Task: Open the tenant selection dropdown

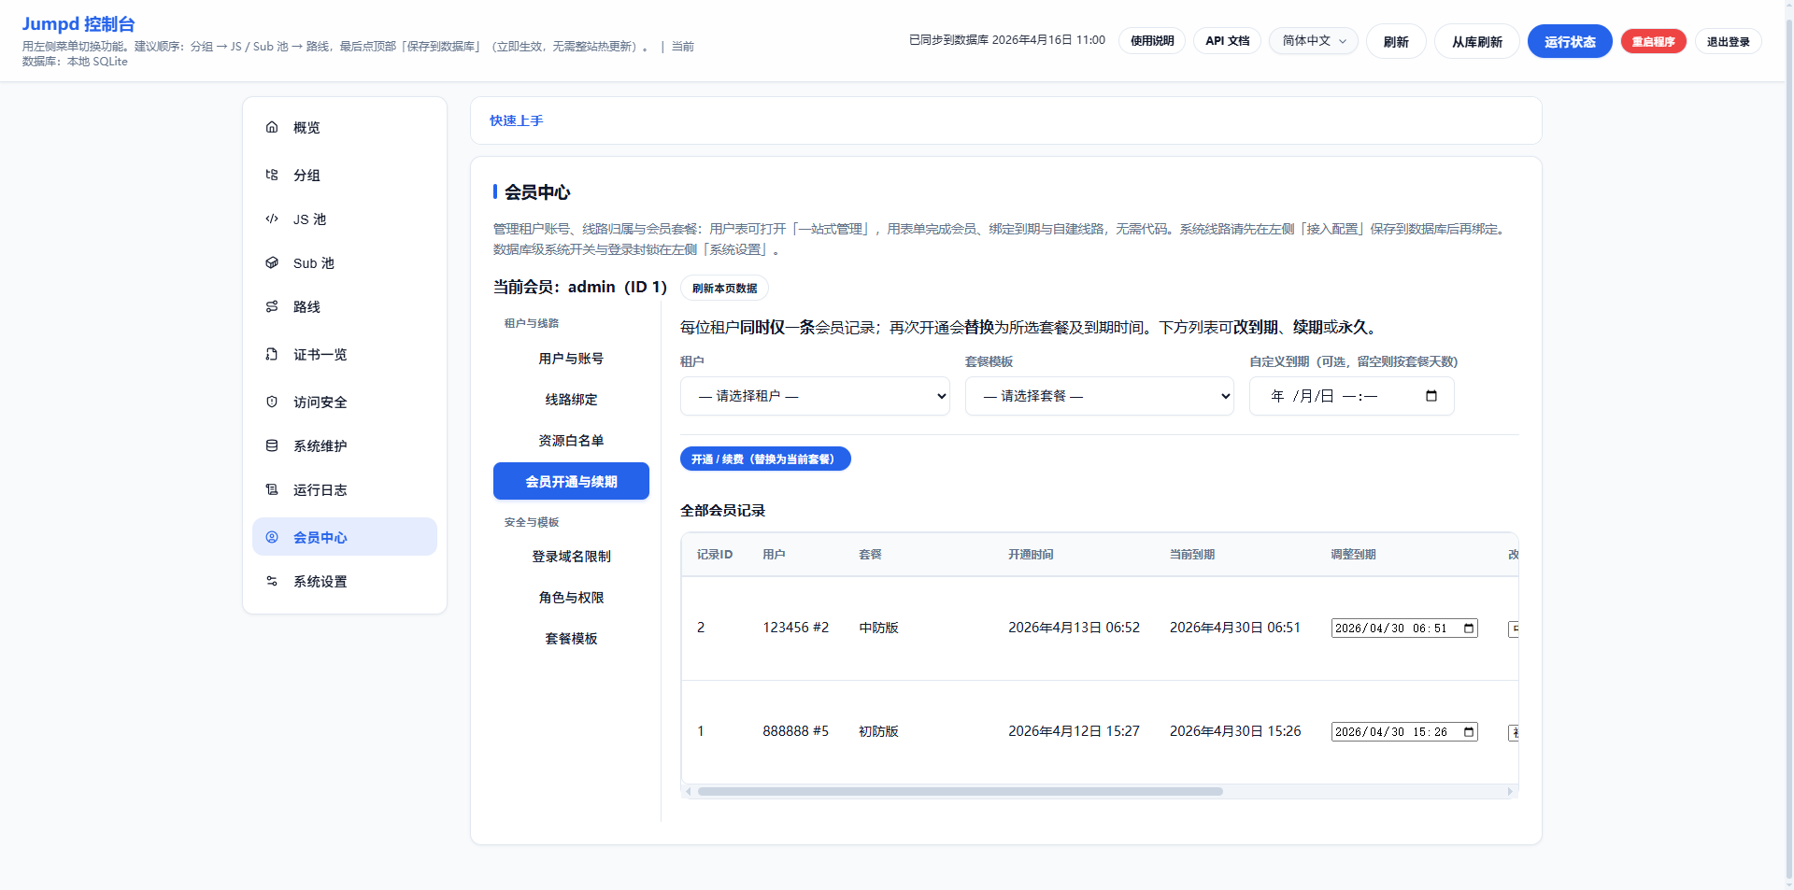Action: coord(814,396)
